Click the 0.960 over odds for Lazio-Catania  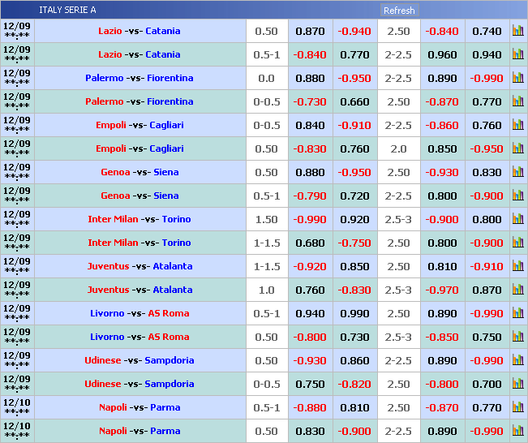(x=442, y=54)
